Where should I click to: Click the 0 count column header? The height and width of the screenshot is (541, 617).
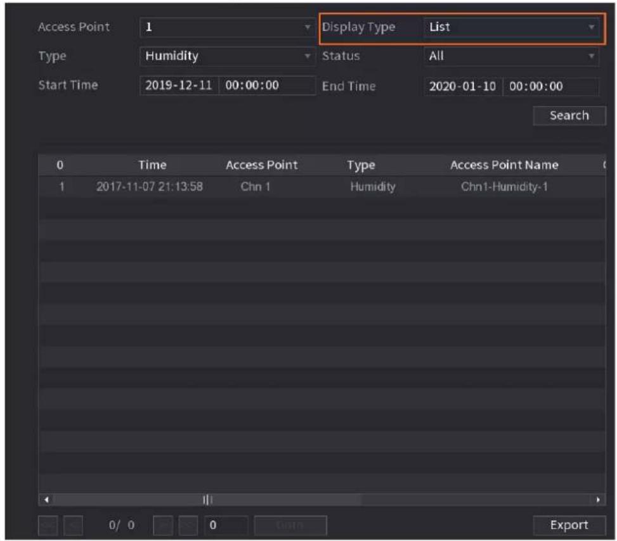pos(60,165)
